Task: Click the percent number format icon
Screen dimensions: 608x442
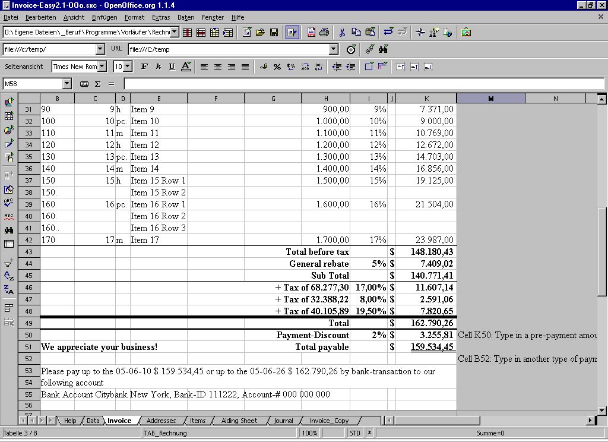Action: tap(277, 67)
